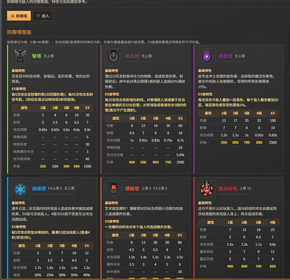Click the 弩塔 EX price 1500

click(87, 166)
